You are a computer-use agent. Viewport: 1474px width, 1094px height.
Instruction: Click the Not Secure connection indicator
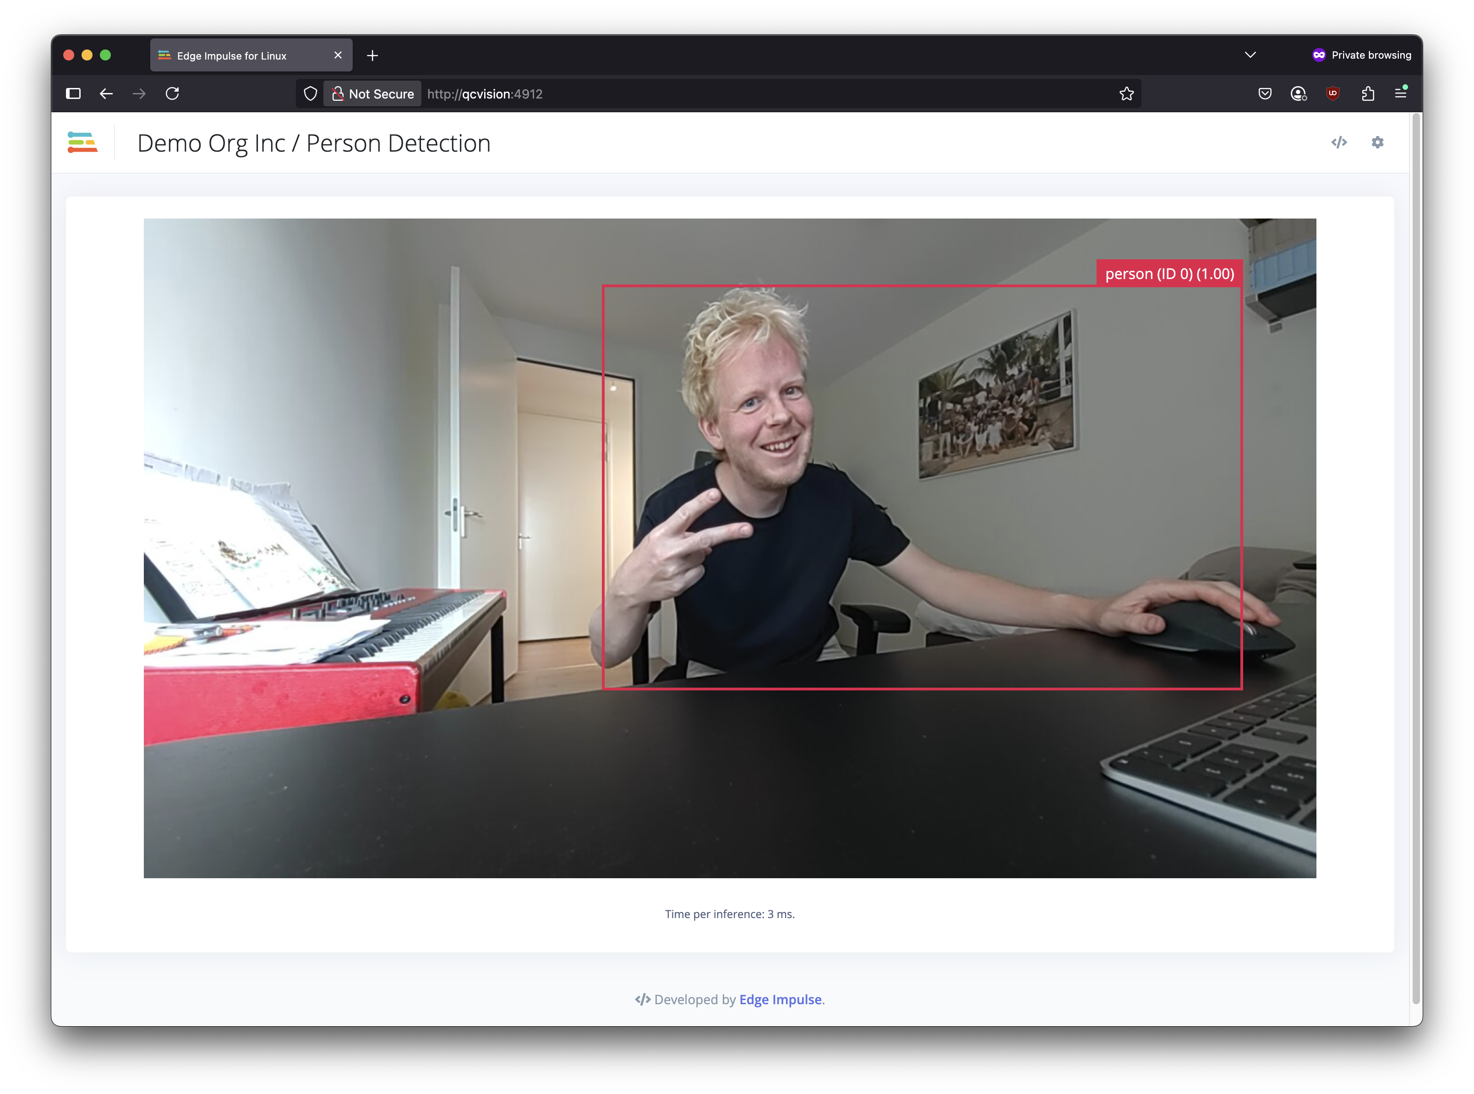[373, 93]
